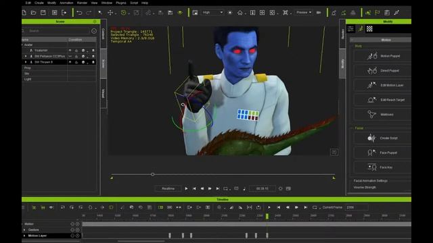Image resolution: width=433 pixels, height=243 pixels.
Task: Toggle the eye icon in Timeline toolbar
Action: [51, 207]
